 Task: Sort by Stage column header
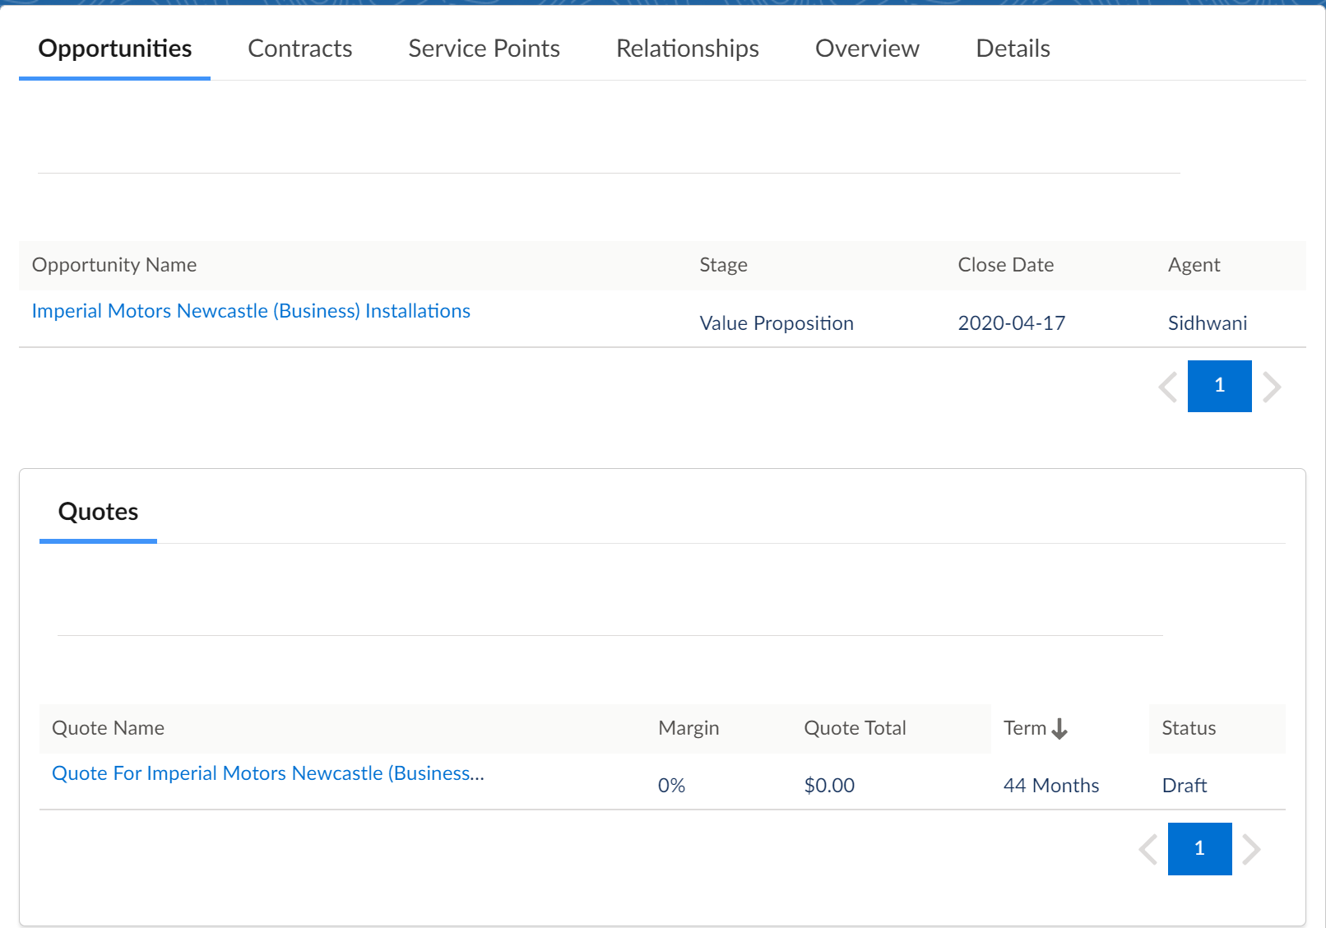click(x=723, y=265)
